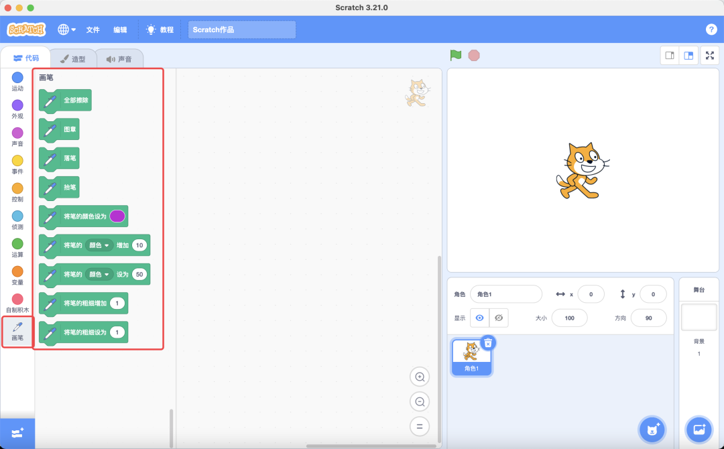Select the 画笔 pen extension category
Image resolution: width=724 pixels, height=449 pixels.
(x=17, y=331)
